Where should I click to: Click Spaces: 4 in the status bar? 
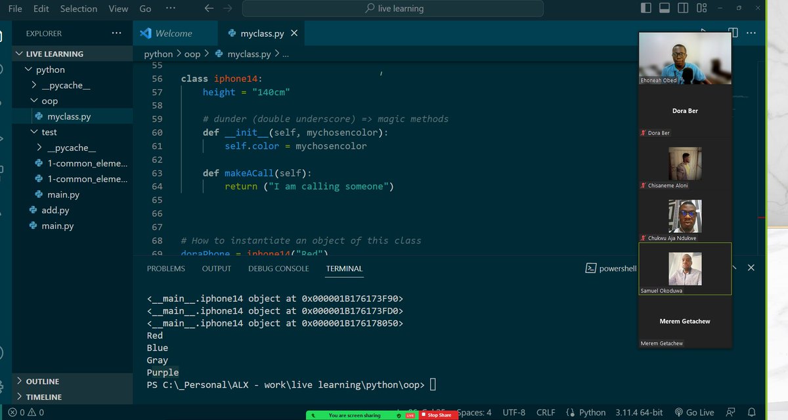pyautogui.click(x=474, y=412)
